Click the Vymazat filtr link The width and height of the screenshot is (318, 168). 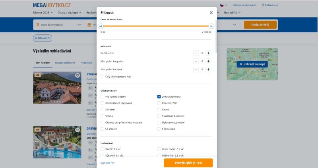coord(107,163)
